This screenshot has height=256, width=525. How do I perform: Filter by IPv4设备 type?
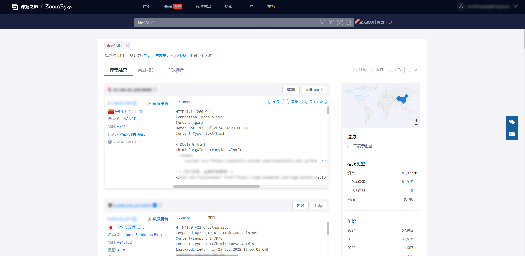(358, 182)
